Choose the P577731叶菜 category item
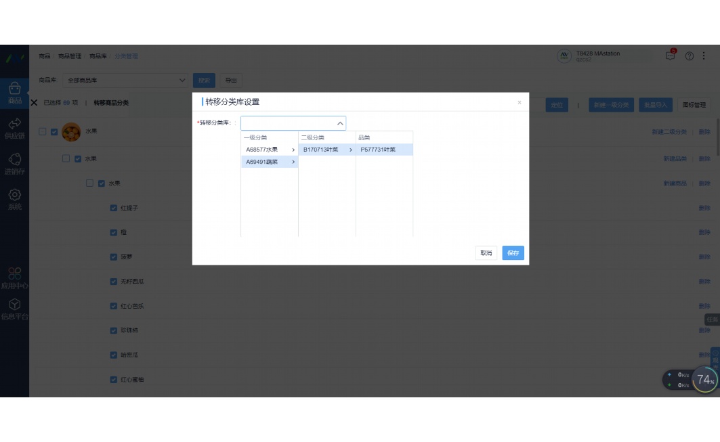Viewport: 720px width, 442px height. click(383, 150)
